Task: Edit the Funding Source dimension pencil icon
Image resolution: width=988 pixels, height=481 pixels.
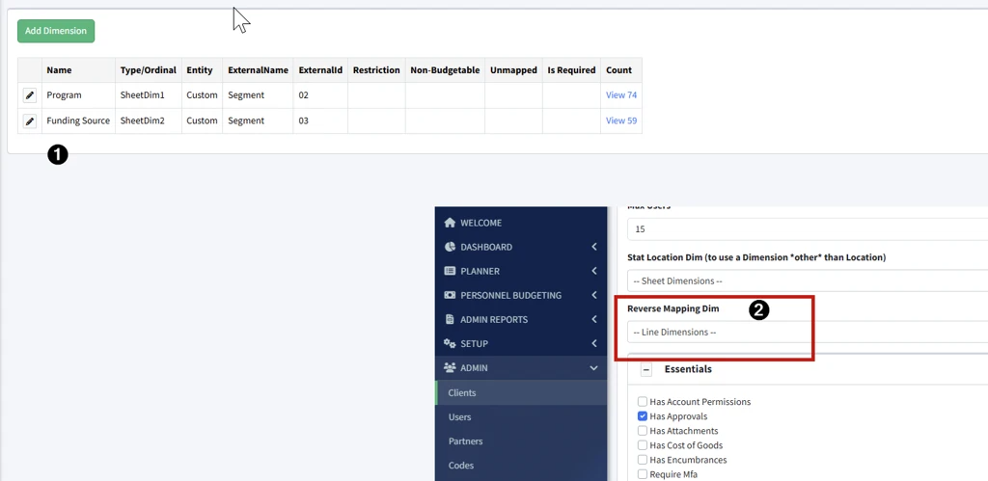Action: pyautogui.click(x=30, y=120)
